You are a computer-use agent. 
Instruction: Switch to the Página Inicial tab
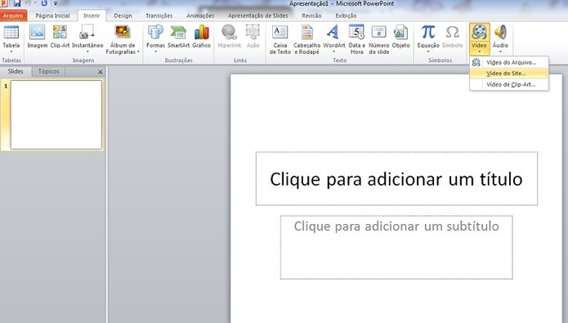[52, 16]
